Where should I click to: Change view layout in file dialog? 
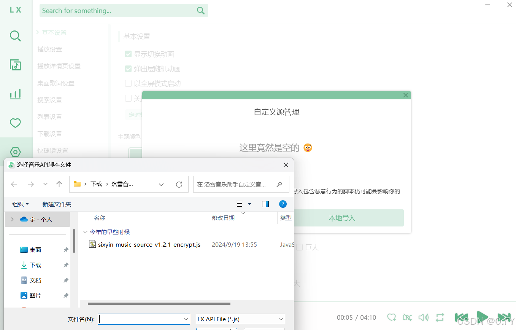pyautogui.click(x=240, y=204)
